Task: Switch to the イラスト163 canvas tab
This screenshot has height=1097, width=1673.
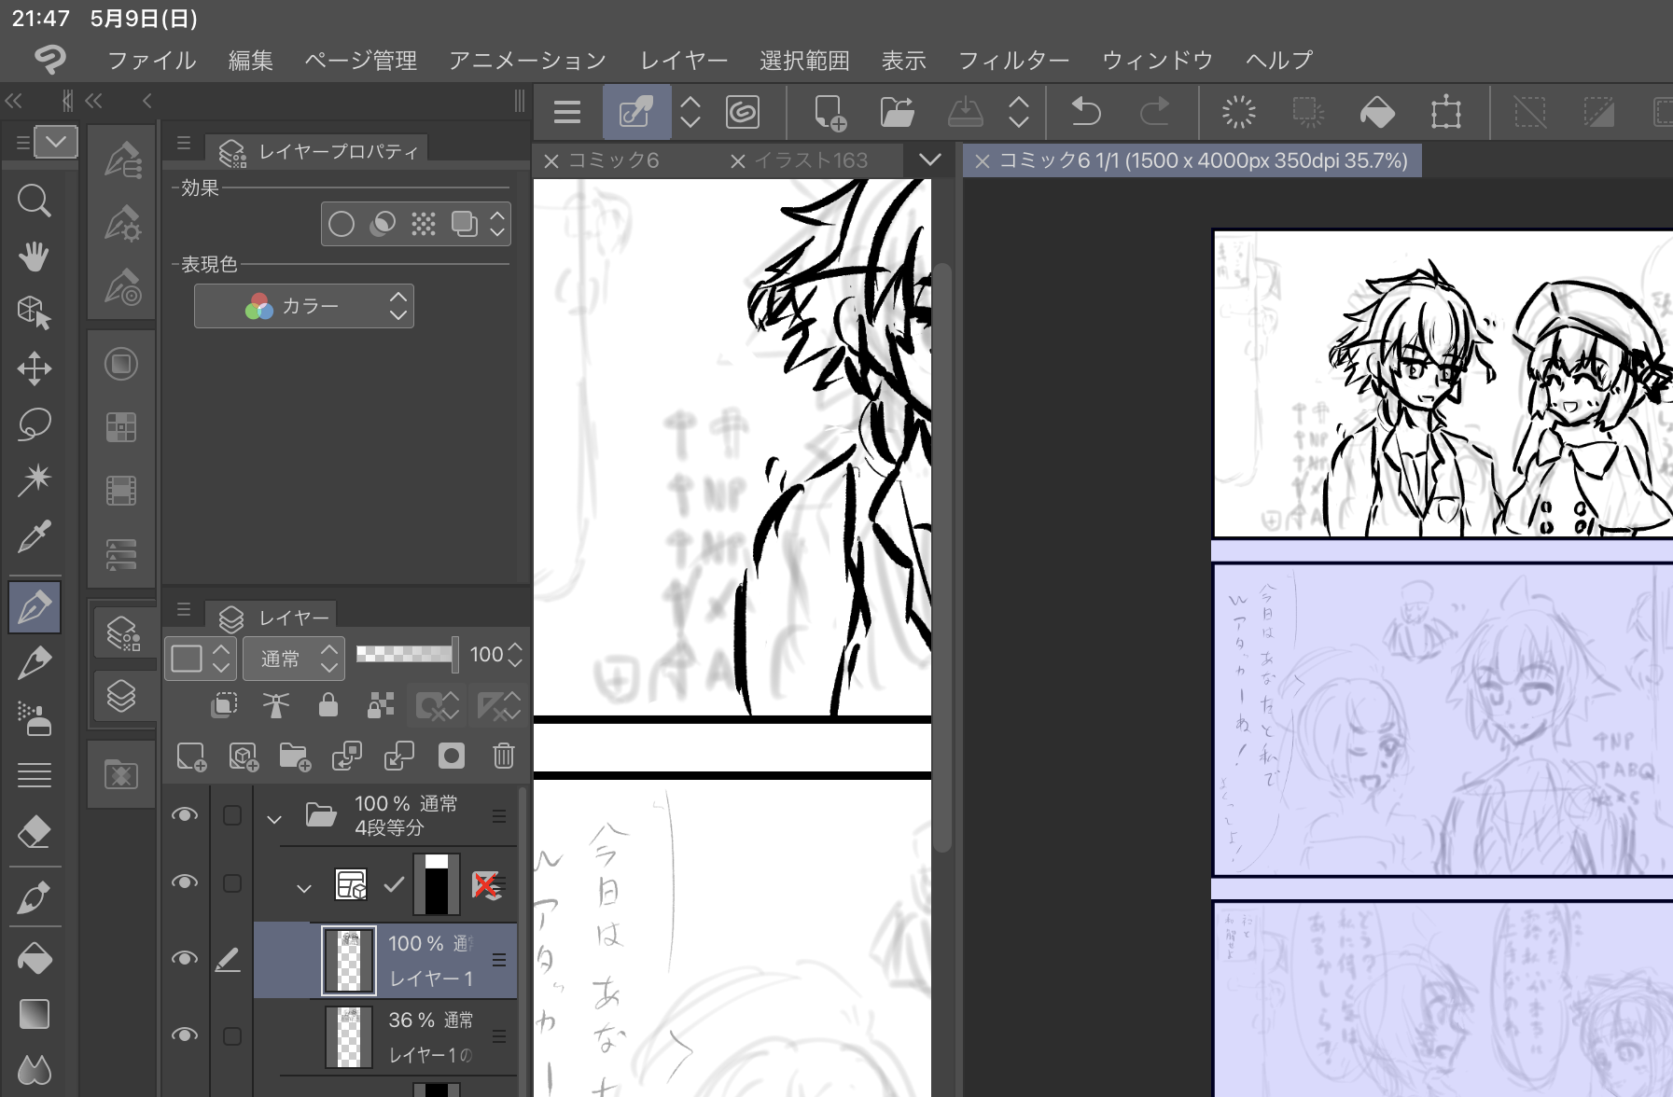Action: [810, 160]
